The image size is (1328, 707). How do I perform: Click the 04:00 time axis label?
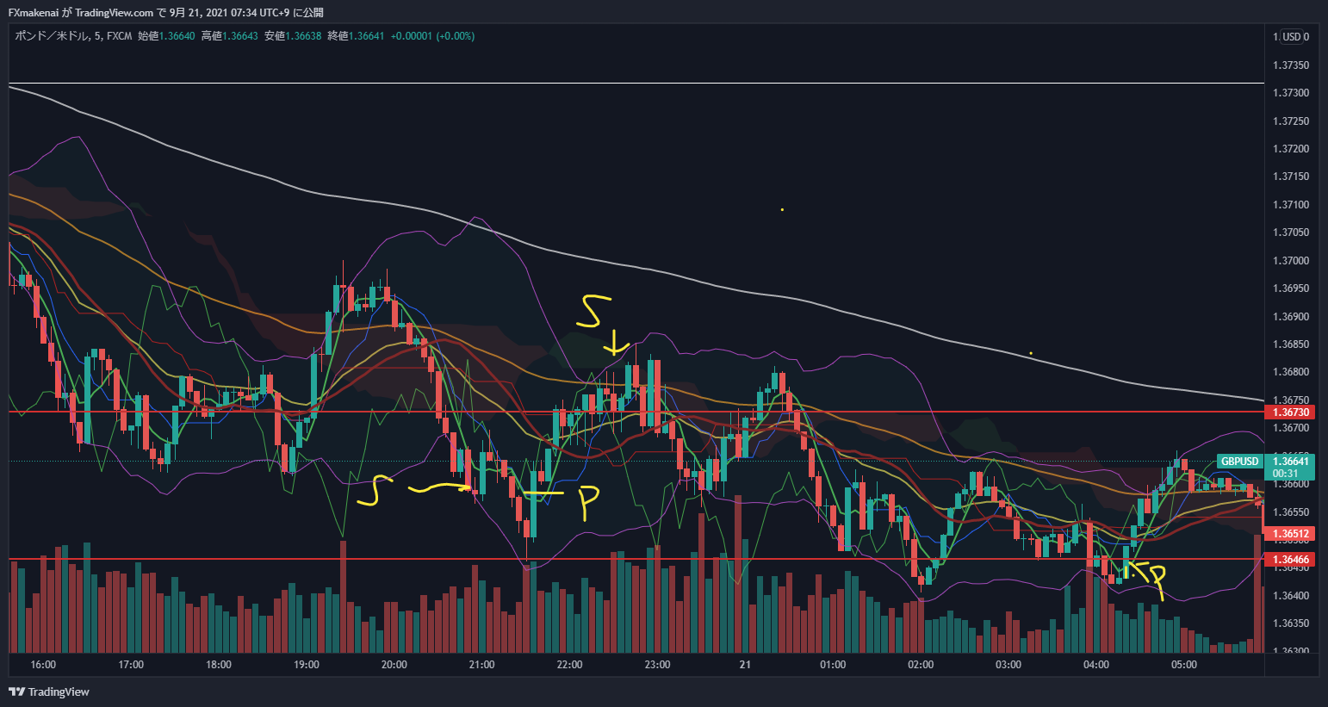tap(1096, 665)
